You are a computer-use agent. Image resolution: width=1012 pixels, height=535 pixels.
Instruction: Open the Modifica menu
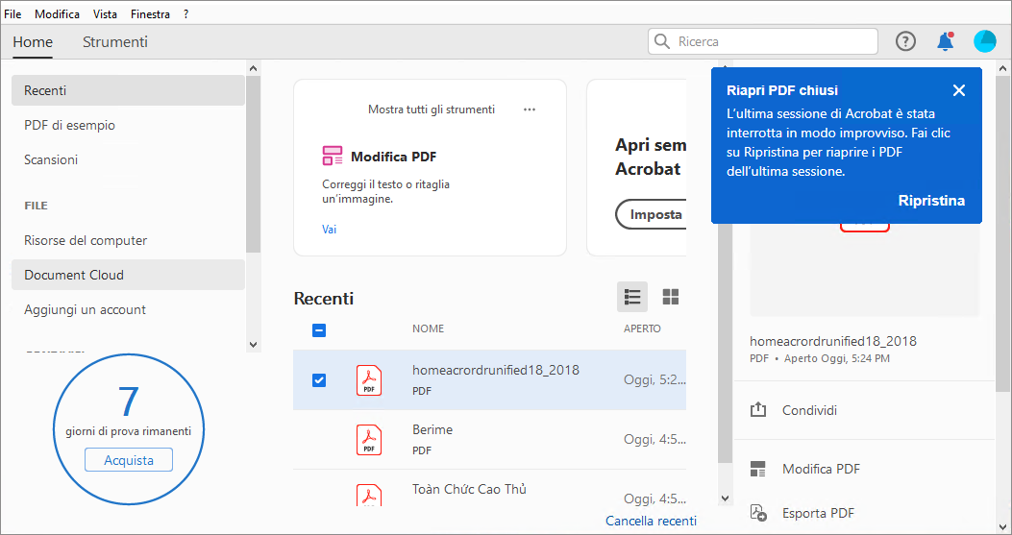[57, 13]
